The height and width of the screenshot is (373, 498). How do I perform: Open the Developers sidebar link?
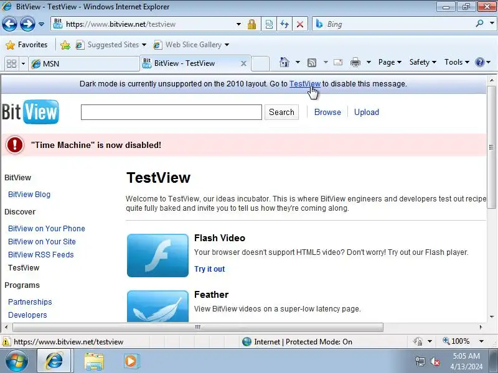coord(27,315)
